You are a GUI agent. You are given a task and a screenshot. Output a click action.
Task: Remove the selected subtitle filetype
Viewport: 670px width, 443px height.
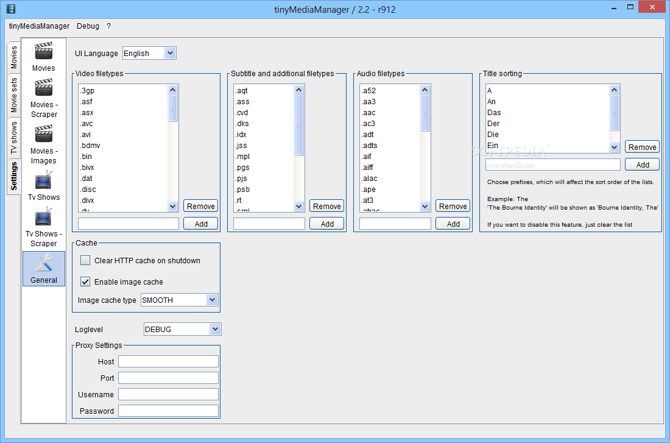[327, 206]
